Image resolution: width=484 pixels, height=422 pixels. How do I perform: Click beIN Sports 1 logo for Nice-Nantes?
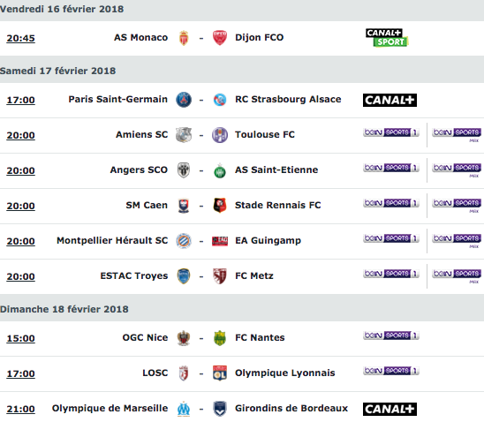[x=390, y=335]
